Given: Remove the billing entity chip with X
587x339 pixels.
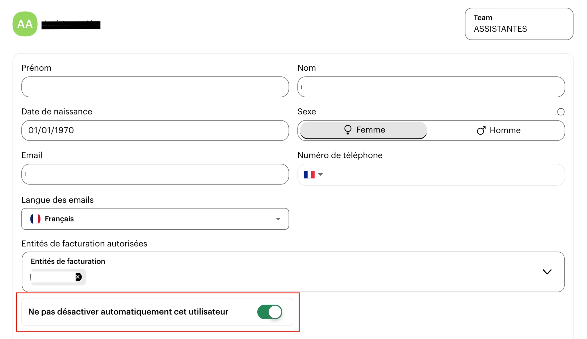Looking at the screenshot, I should [78, 277].
